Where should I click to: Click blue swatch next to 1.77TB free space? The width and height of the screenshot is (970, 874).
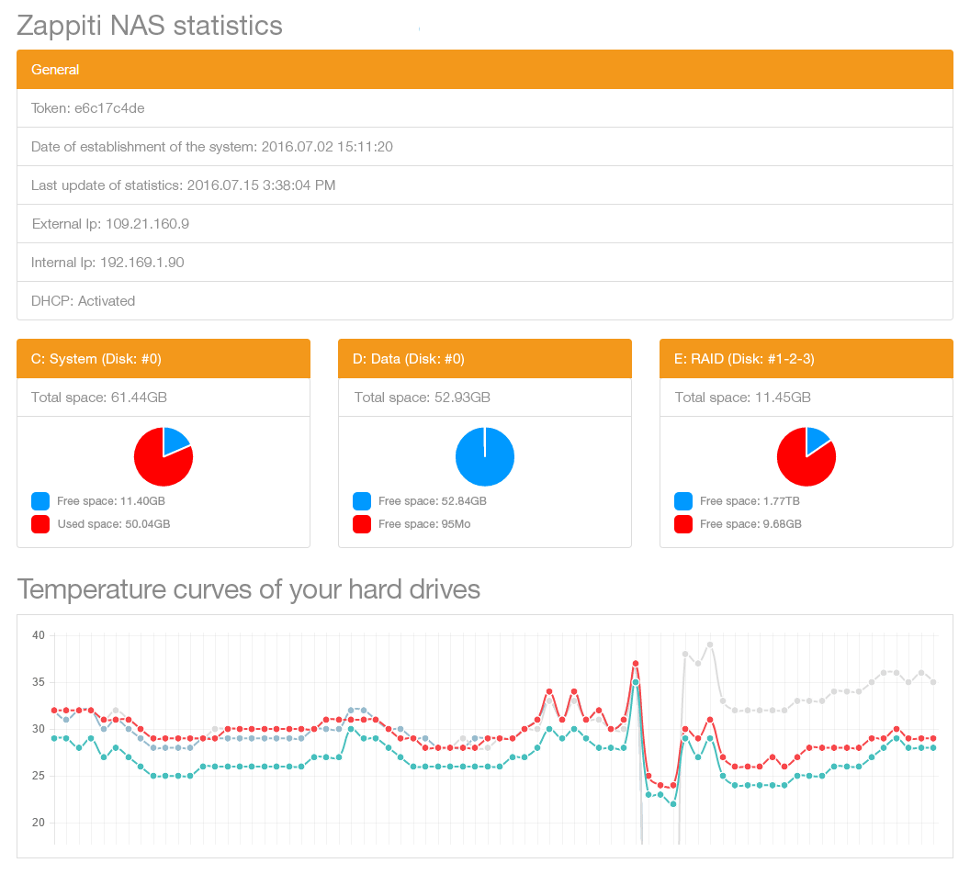pyautogui.click(x=683, y=501)
